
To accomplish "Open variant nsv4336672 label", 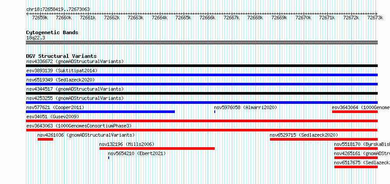I will click(x=75, y=61).
